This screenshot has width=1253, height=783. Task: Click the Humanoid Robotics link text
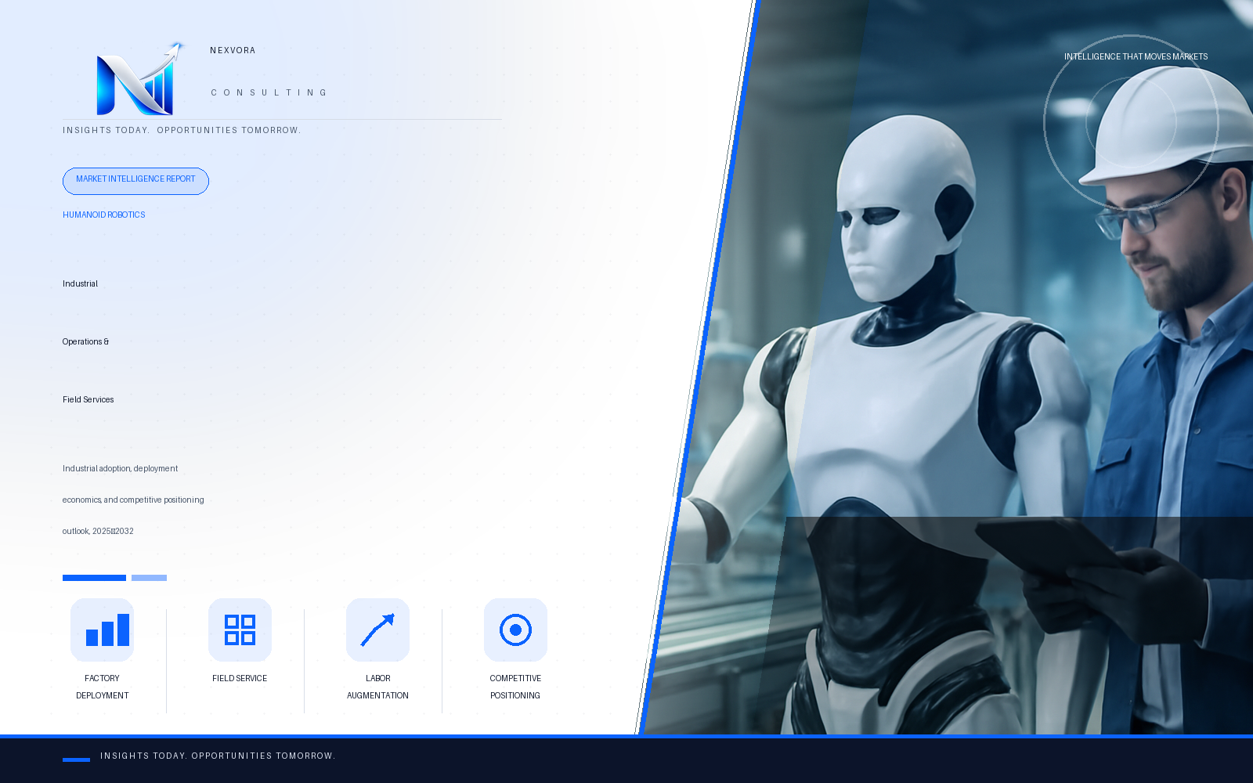click(x=104, y=215)
